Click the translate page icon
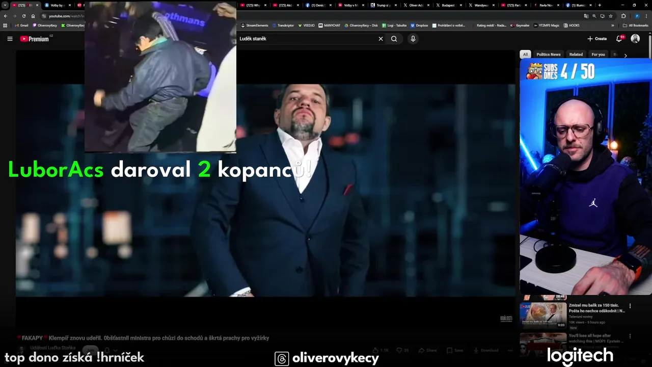This screenshot has width=652, height=367. point(586,16)
